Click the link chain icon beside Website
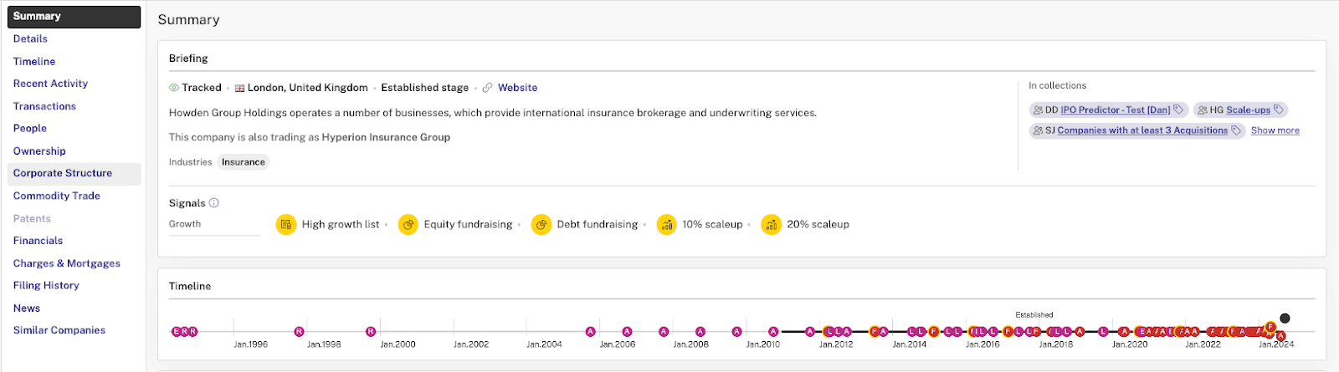Screen dimensions: 1339x372 [487, 88]
